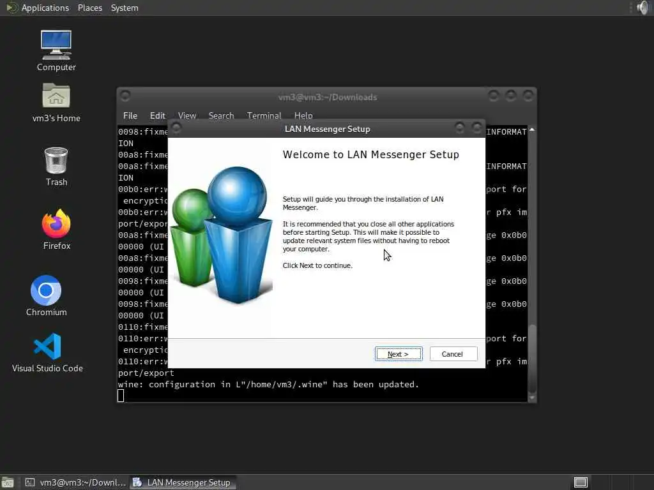Click the terminal window menu button at top-left
The width and height of the screenshot is (654, 490).
click(x=125, y=96)
